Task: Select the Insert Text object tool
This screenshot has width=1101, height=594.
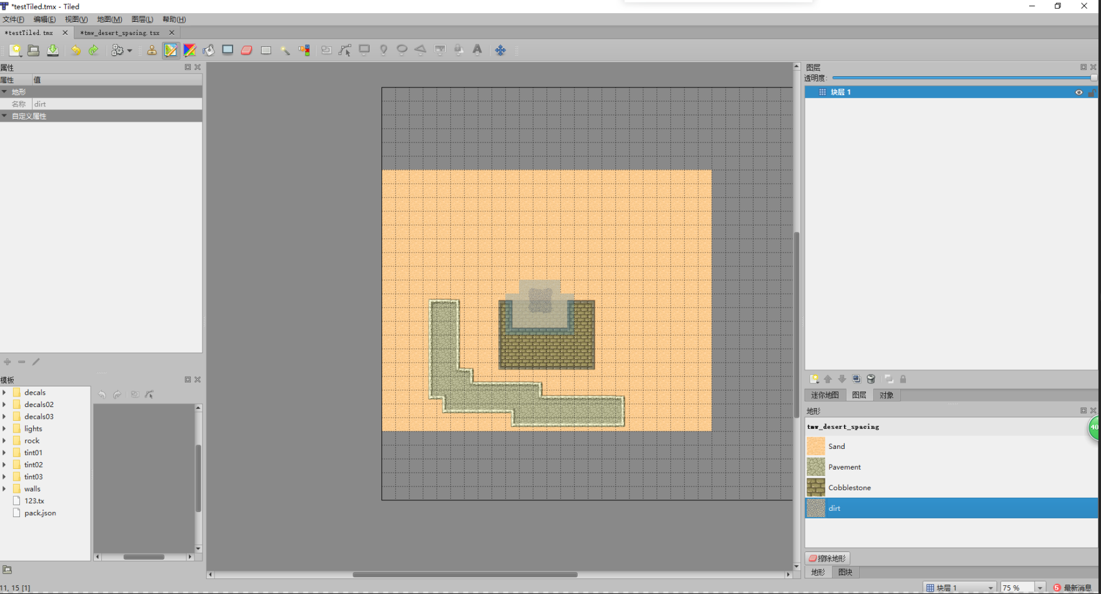Action: [x=477, y=50]
